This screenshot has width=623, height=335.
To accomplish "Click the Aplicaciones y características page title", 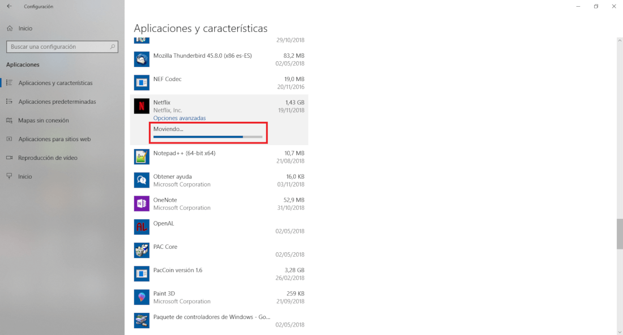I will [x=200, y=28].
